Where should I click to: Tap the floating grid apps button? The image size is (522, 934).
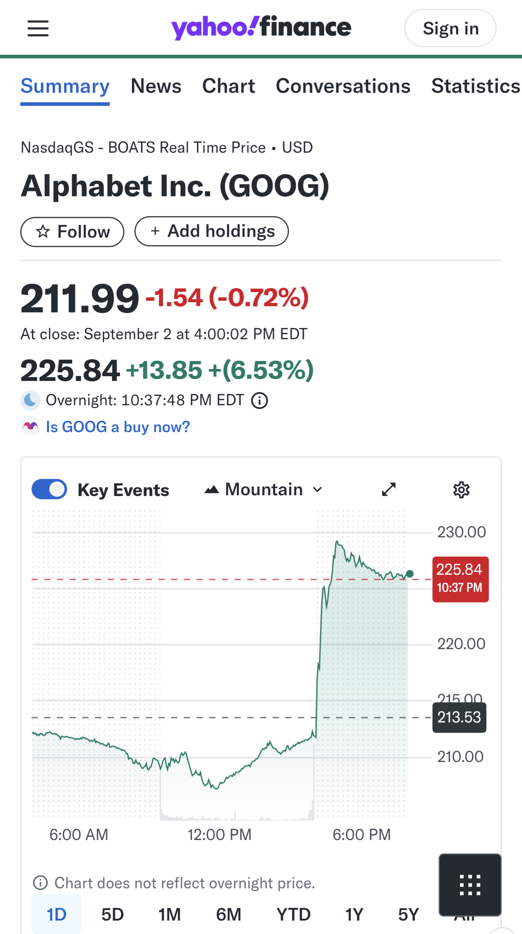(x=470, y=885)
